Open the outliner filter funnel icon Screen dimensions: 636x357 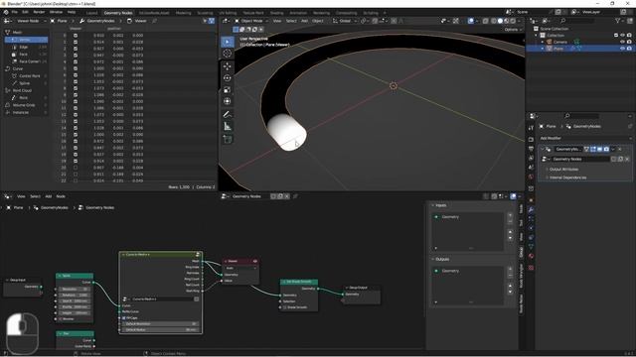[x=618, y=21]
